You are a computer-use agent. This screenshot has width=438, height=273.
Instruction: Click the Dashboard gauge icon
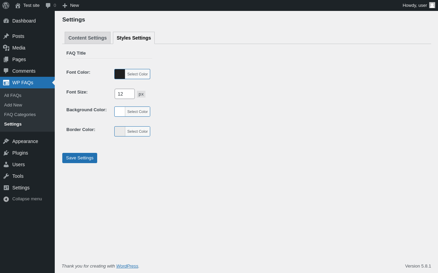6,21
